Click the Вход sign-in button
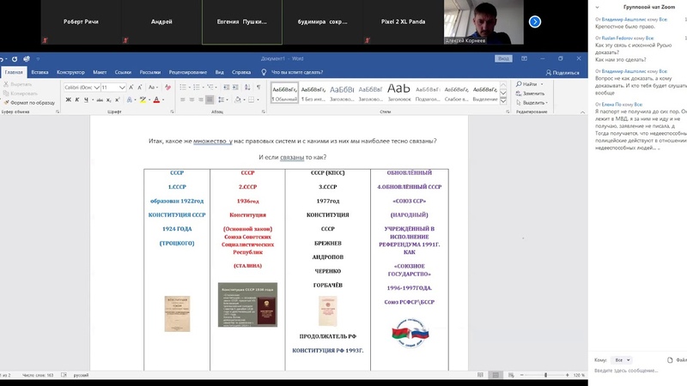The width and height of the screenshot is (687, 386). pos(504,59)
